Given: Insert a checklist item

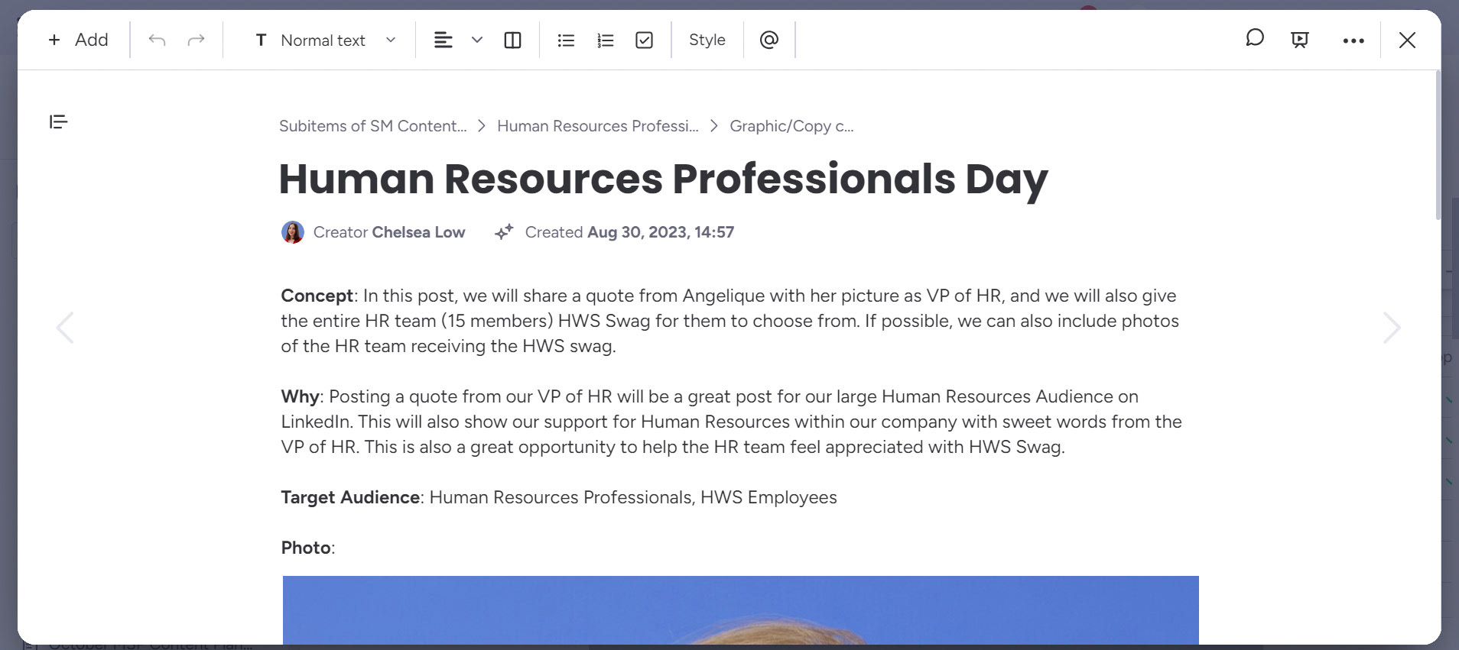Looking at the screenshot, I should pos(645,40).
